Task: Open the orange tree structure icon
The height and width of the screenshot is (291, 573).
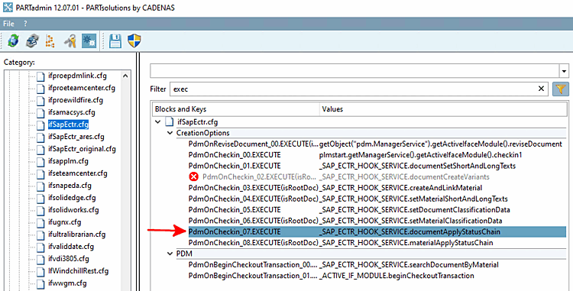Action: [50, 41]
